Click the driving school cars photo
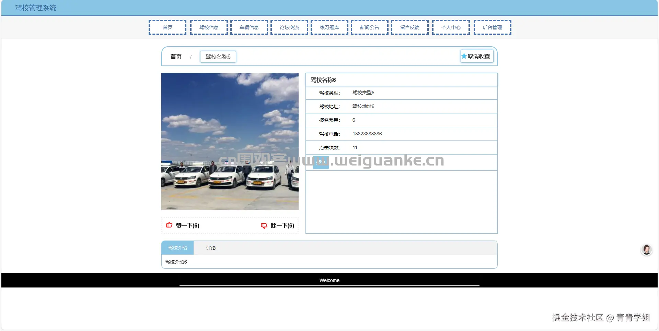The image size is (659, 331). pyautogui.click(x=230, y=142)
